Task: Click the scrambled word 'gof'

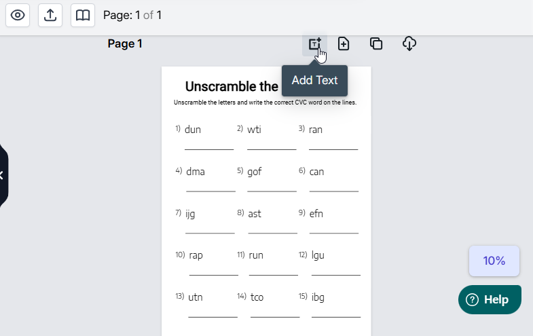Action: (255, 172)
